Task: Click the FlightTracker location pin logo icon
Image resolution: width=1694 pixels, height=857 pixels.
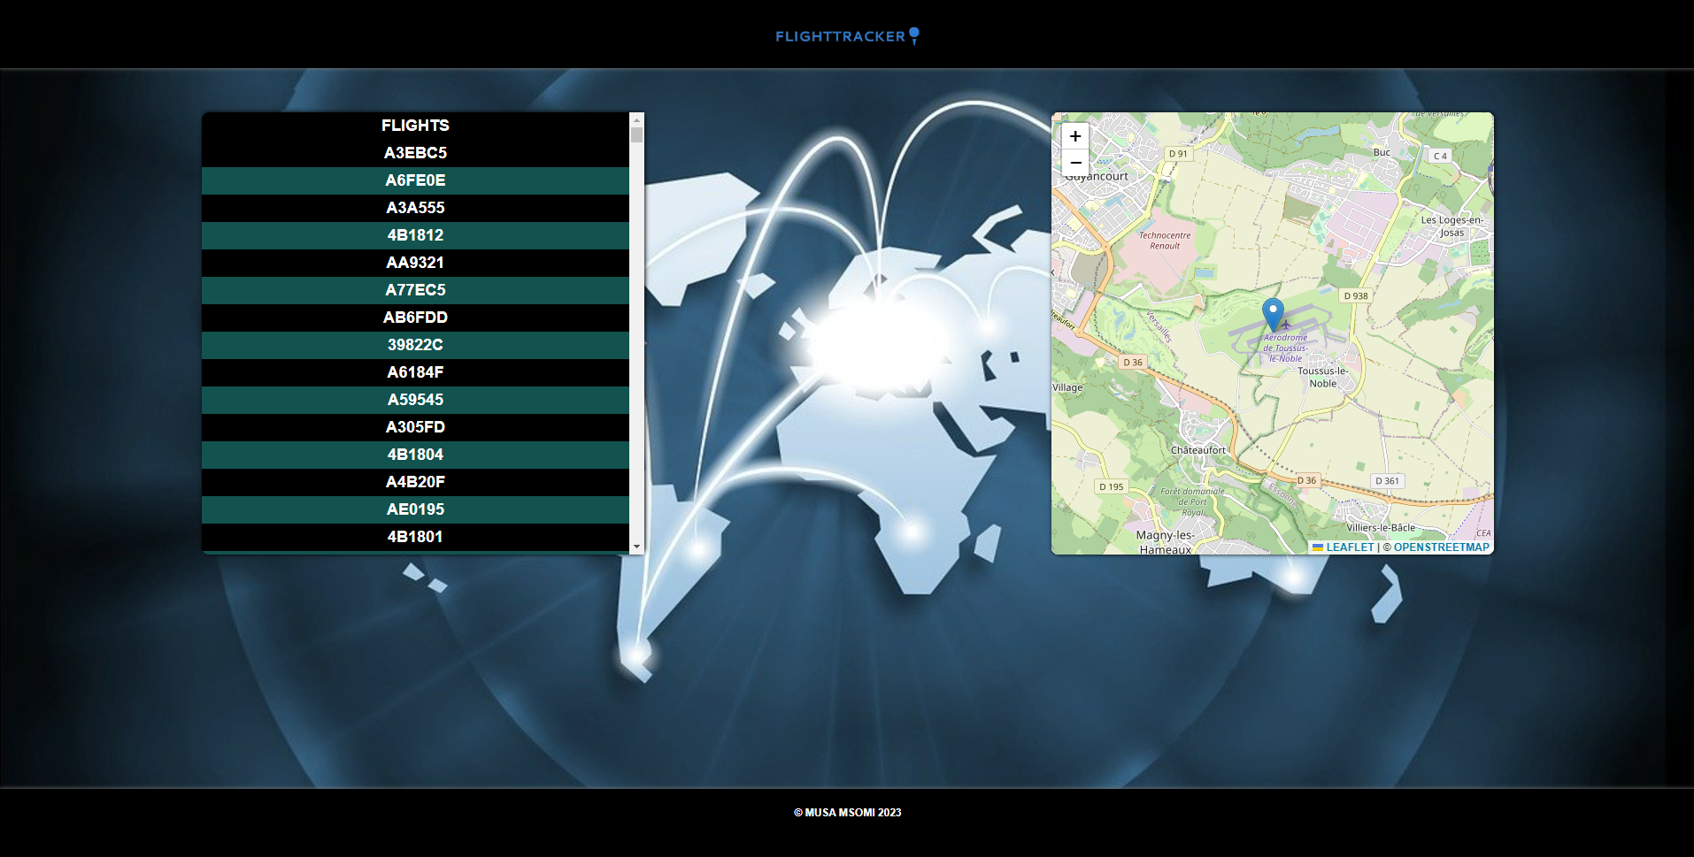Action: [x=913, y=34]
